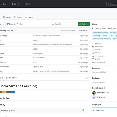The width and height of the screenshot is (117, 117).
Task: Open the 105 Commits history
Action: click(x=82, y=30)
